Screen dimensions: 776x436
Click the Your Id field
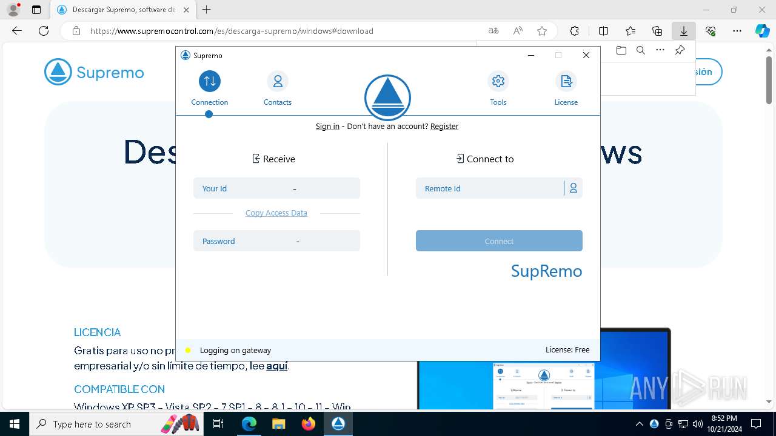coord(276,188)
